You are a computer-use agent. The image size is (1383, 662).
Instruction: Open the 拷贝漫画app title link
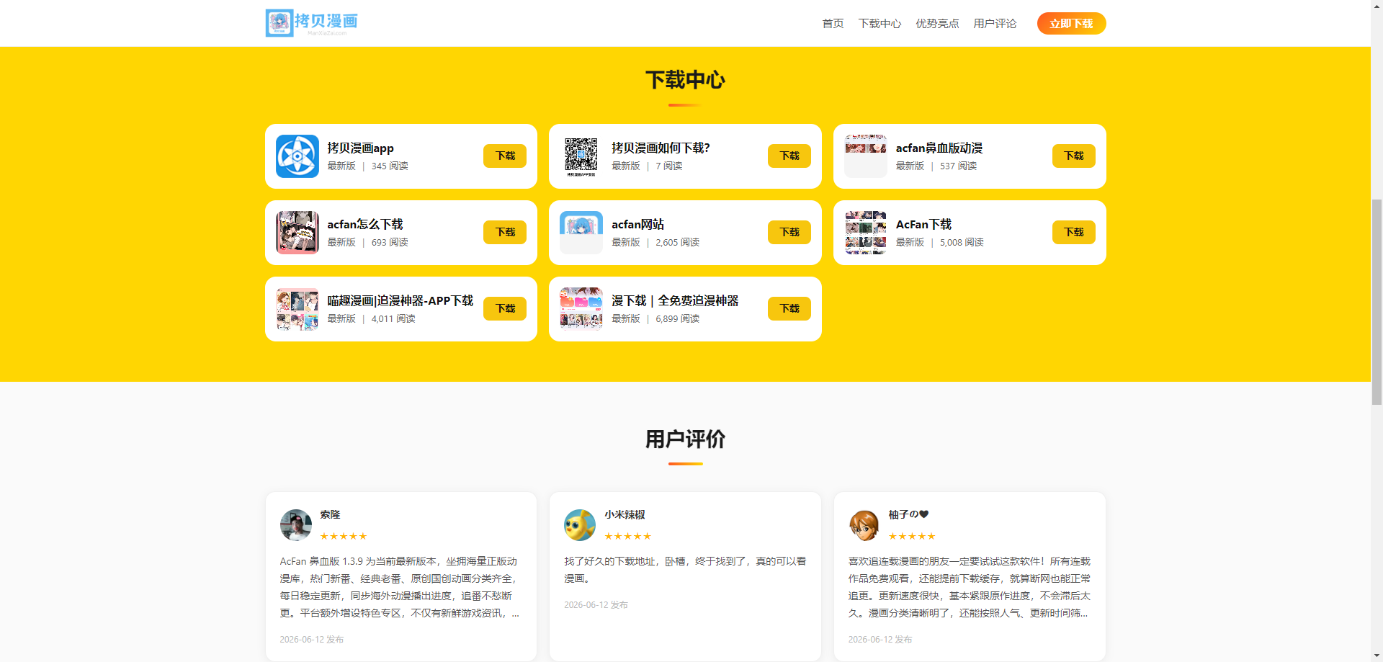click(360, 148)
